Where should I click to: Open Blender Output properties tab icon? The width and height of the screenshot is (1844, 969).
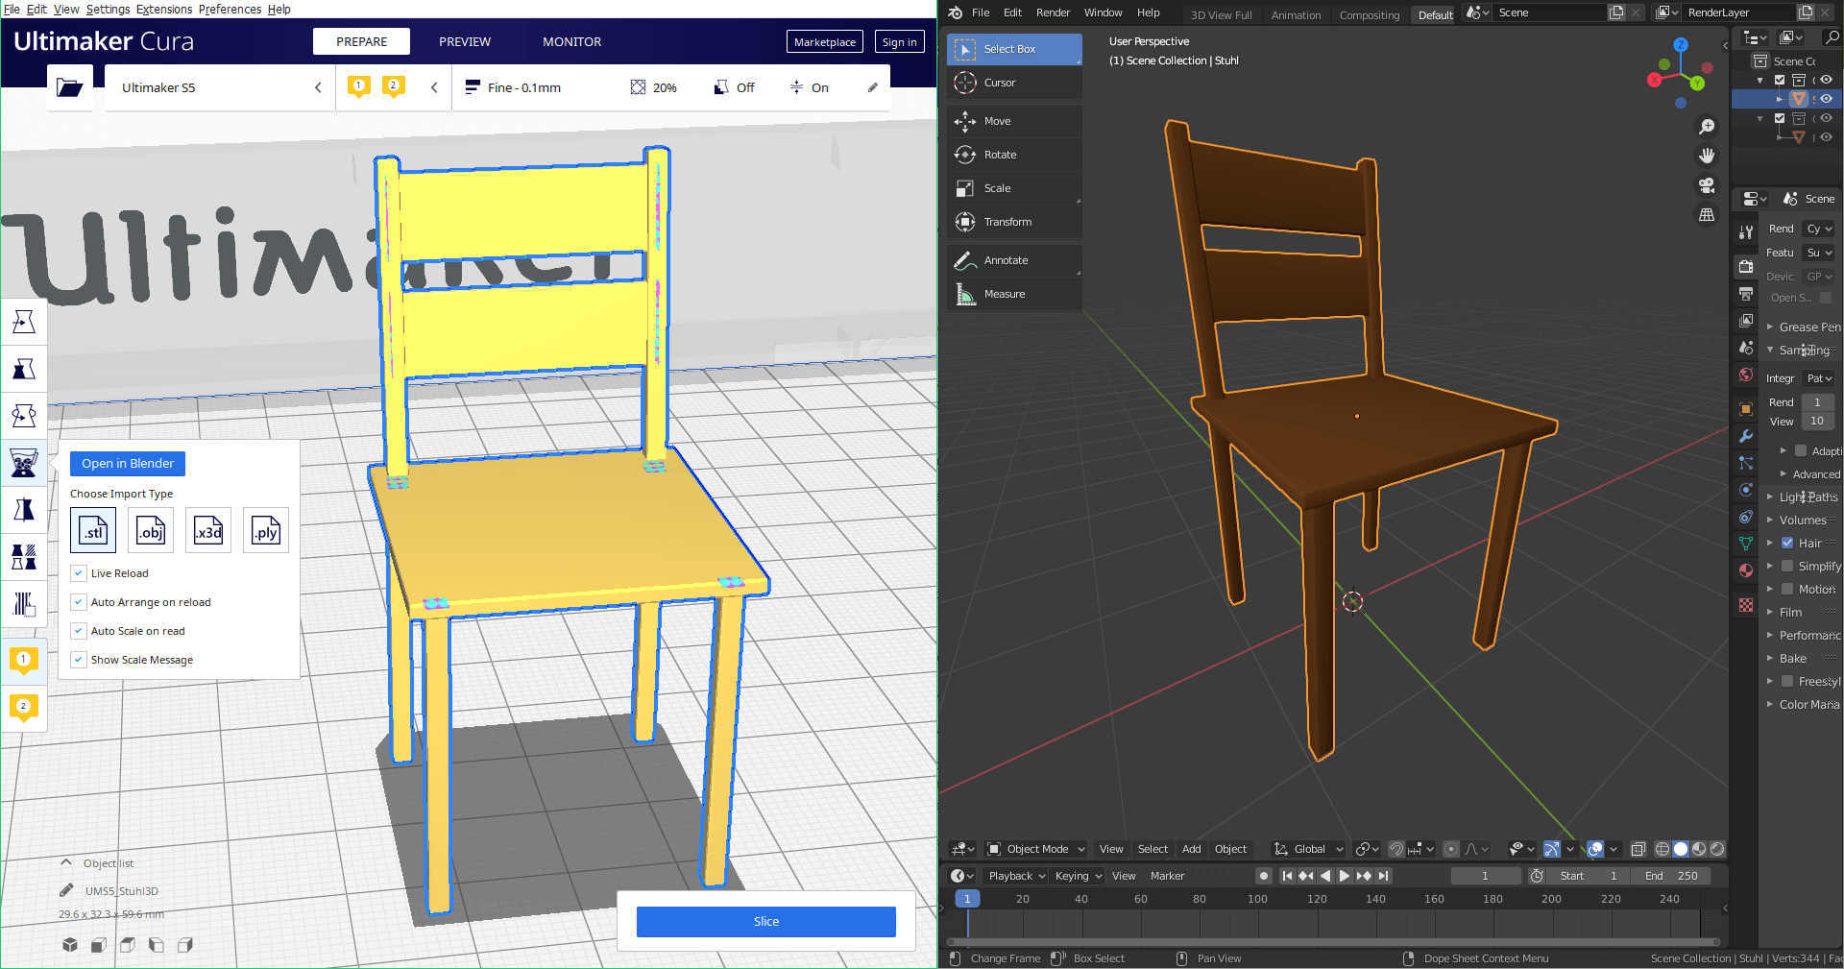[x=1746, y=294]
